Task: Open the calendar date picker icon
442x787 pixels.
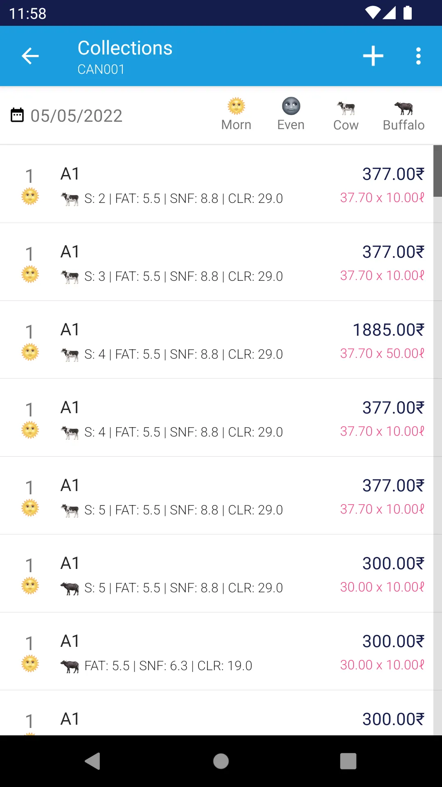Action: (17, 115)
